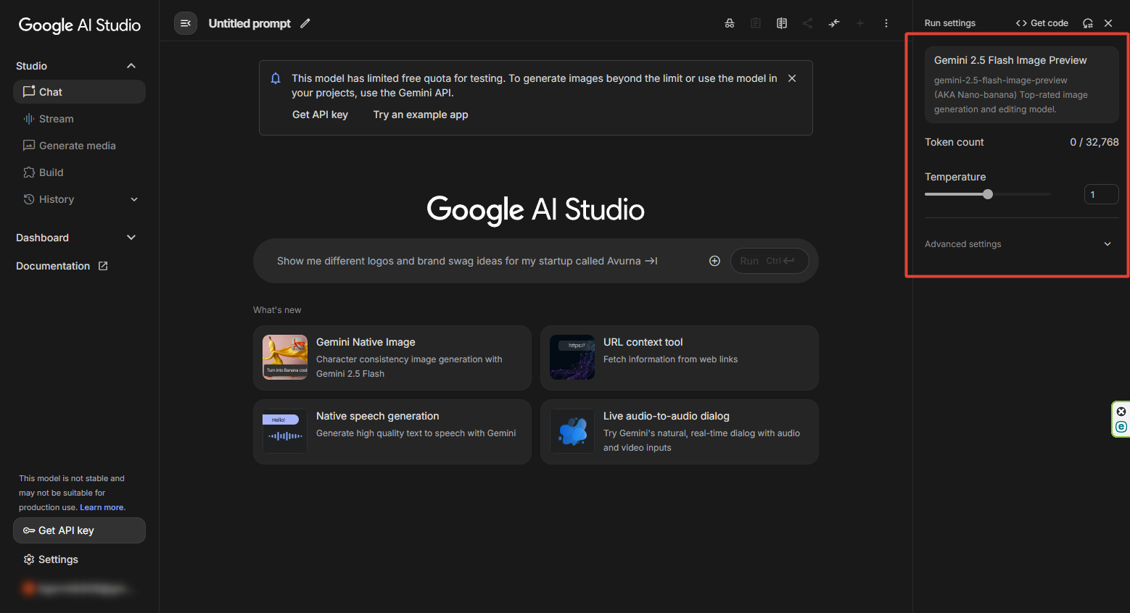Image resolution: width=1130 pixels, height=613 pixels.
Task: Click Native speech generation waveform thumbnail
Action: 285,431
